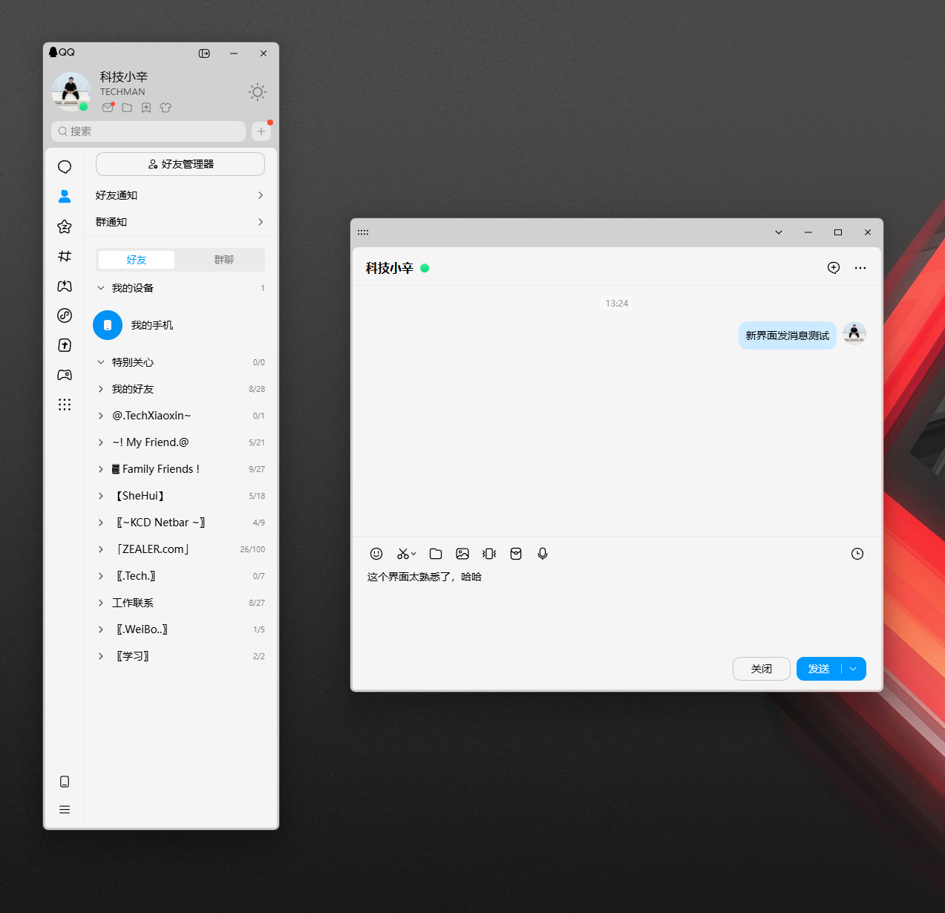Click the chat title 科技小辛
The width and height of the screenshot is (945, 913).
pos(389,268)
